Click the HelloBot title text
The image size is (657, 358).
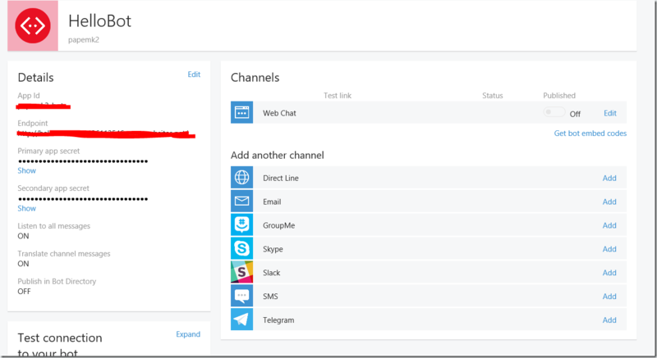coord(99,20)
